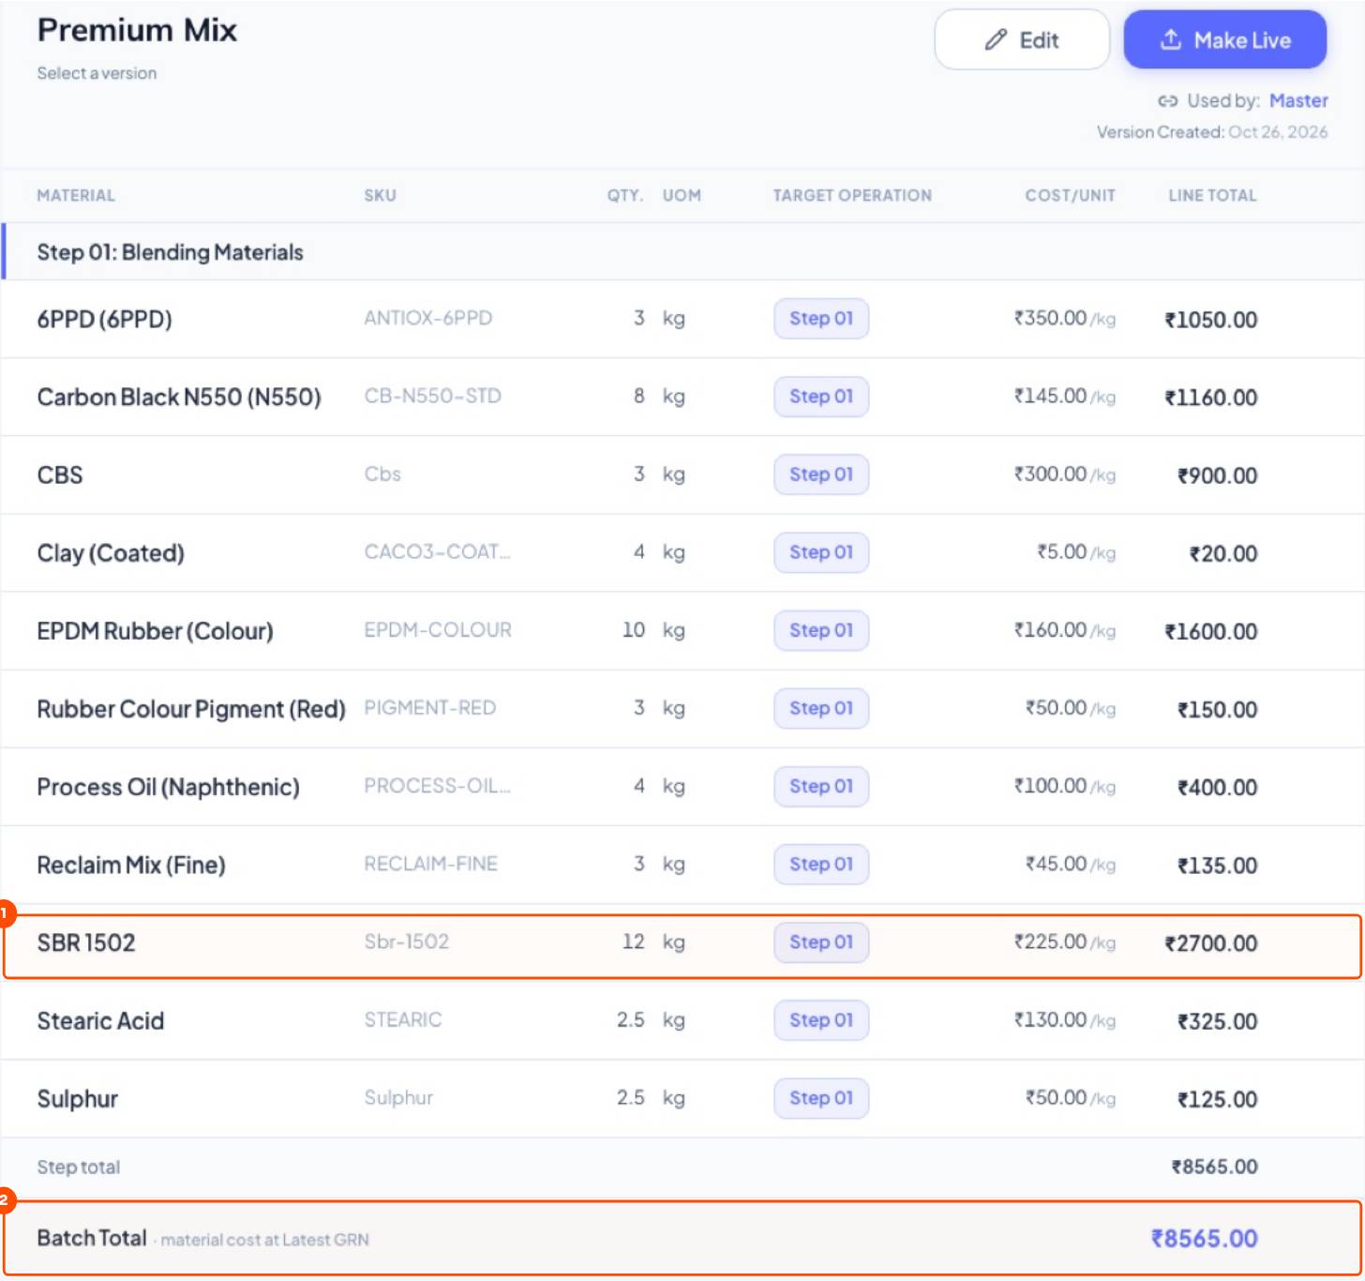The width and height of the screenshot is (1365, 1281).
Task: Open the Select a version dropdown
Action: [x=97, y=73]
